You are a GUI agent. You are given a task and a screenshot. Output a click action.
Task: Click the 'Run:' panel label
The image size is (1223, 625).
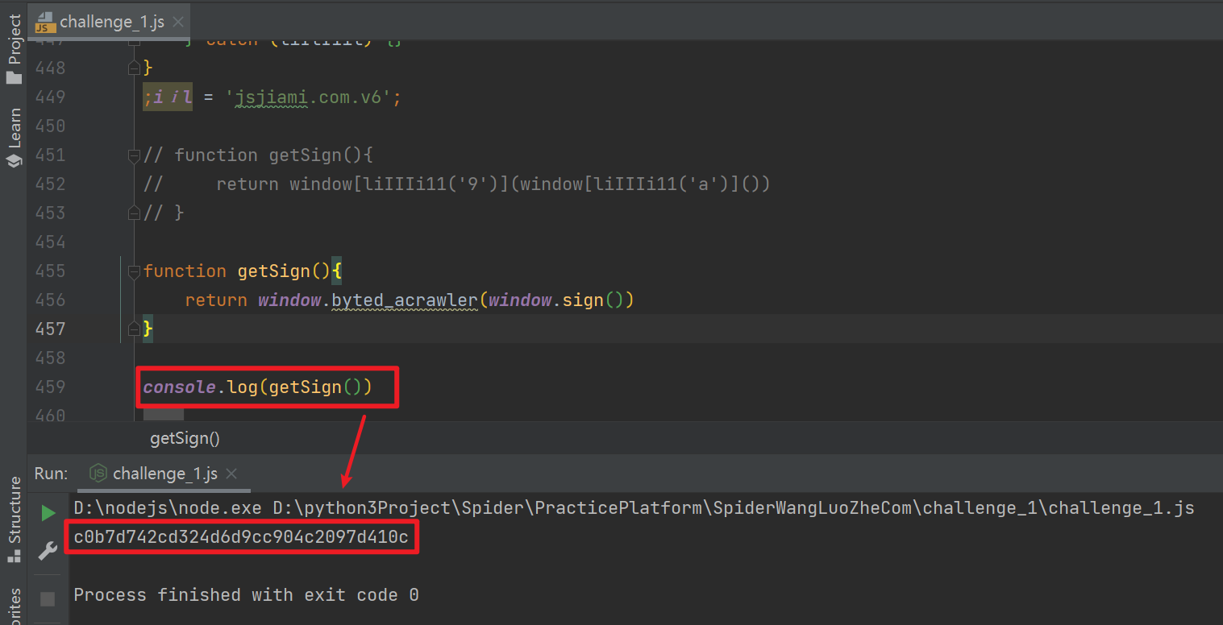click(x=52, y=474)
